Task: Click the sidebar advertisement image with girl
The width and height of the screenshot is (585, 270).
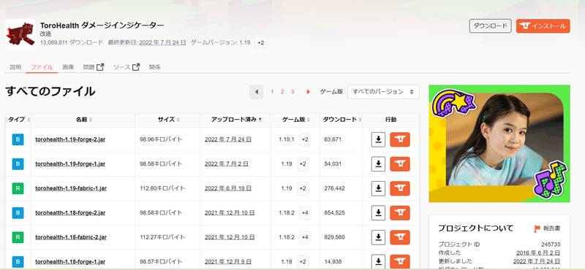Action: [x=499, y=144]
